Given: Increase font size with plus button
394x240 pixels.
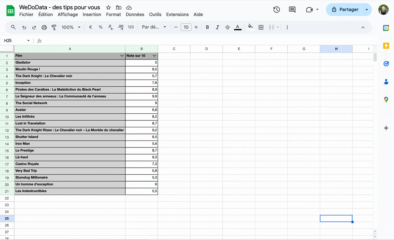Looking at the screenshot, I should [196, 27].
